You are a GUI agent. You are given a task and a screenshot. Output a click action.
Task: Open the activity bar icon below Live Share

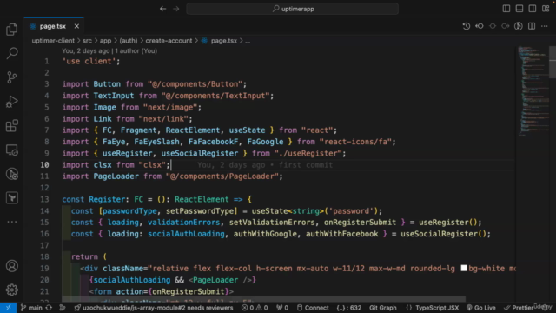(x=11, y=198)
